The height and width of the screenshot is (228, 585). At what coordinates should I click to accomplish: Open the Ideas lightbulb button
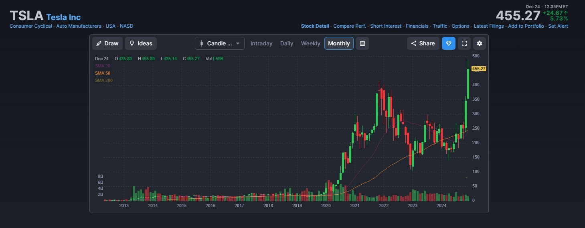click(141, 43)
